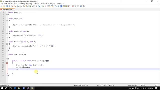Open the Language menu
This screenshot has width=160, height=90.
[29, 4]
